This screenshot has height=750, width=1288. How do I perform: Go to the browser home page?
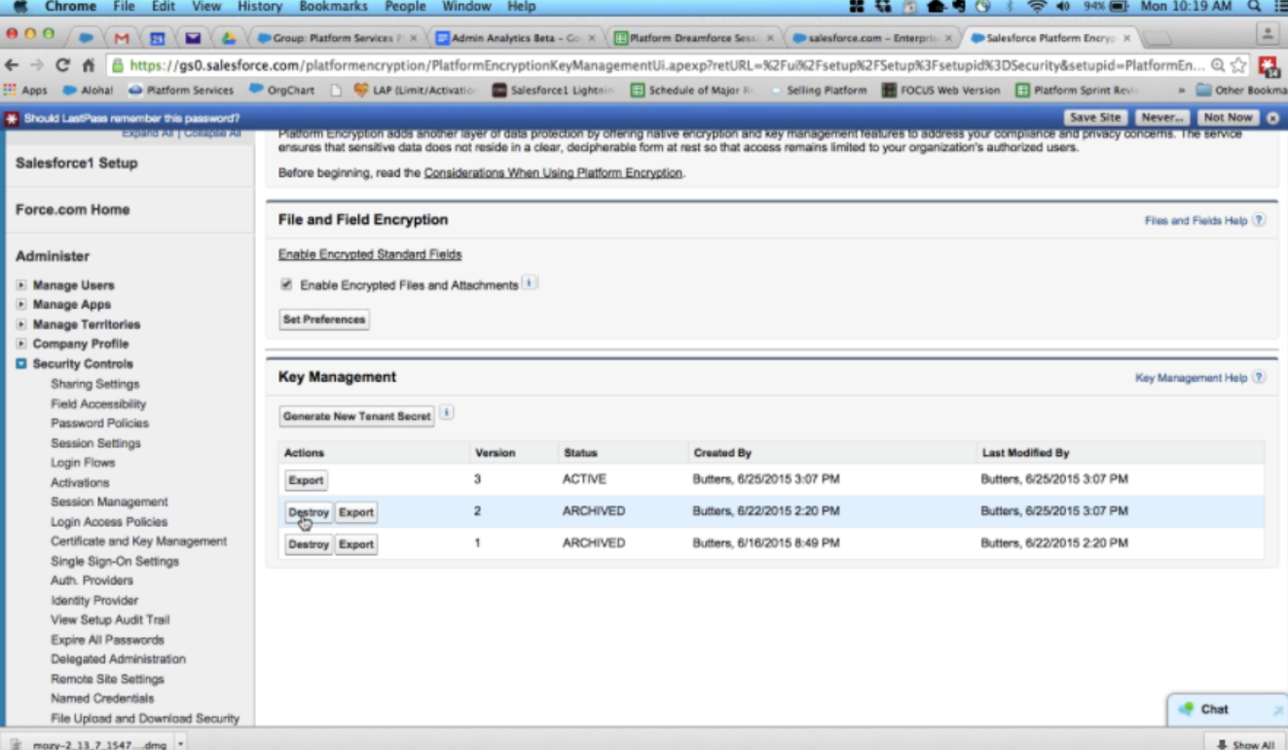pyautogui.click(x=88, y=65)
